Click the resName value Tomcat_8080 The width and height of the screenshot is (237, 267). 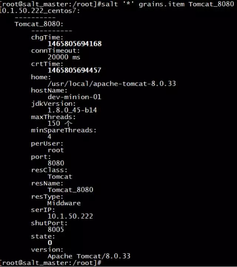[70, 190]
